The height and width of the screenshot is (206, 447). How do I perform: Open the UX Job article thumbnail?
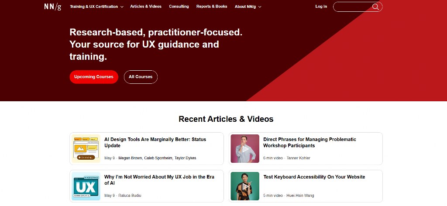86,186
